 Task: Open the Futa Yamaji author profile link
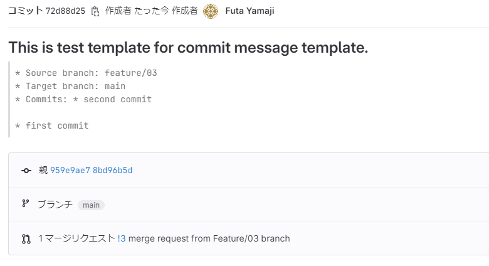[x=250, y=11]
